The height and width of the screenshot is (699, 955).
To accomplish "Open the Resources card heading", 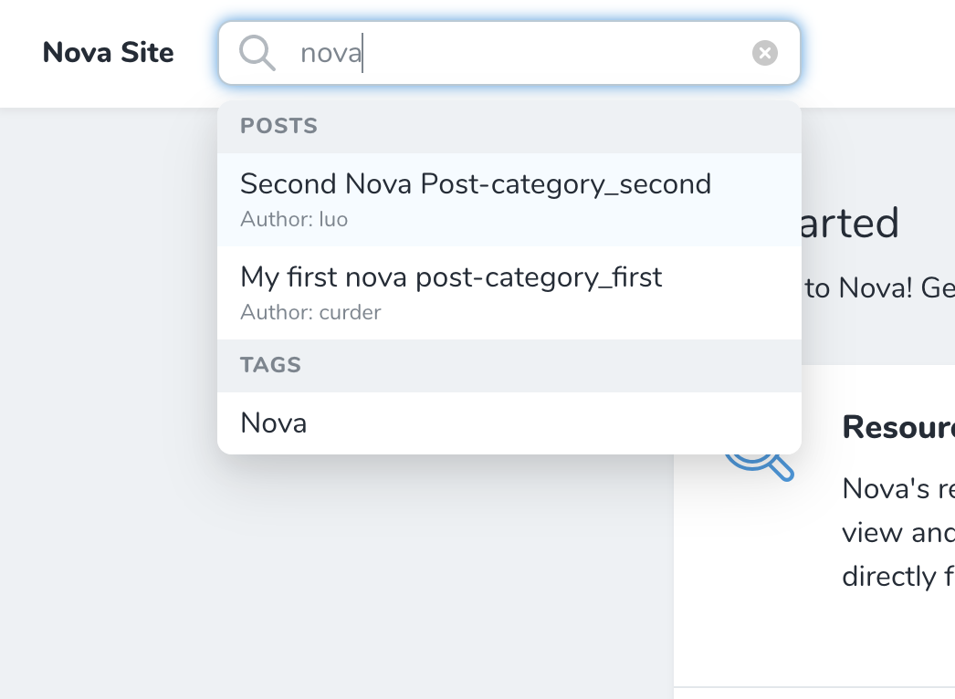I will 898,427.
